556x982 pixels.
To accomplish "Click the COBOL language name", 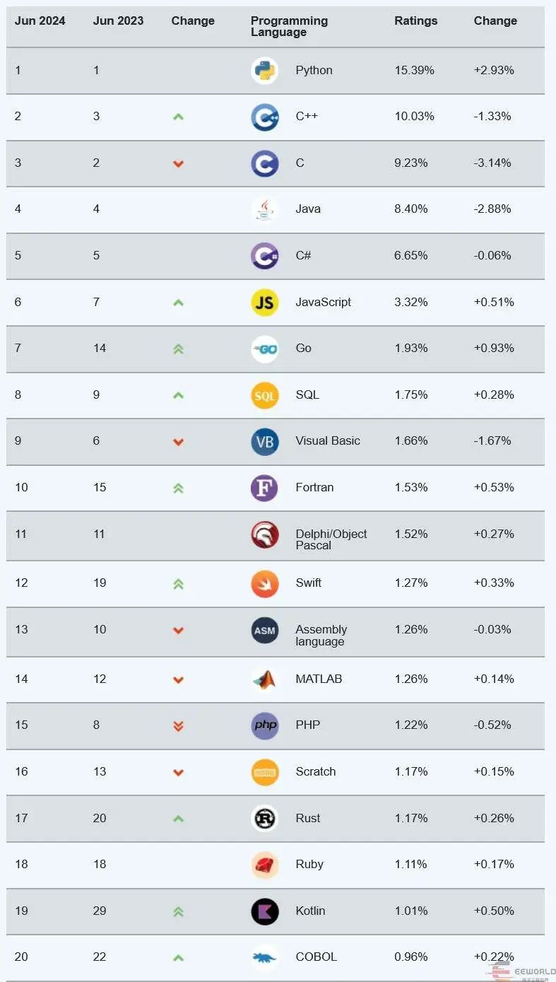I will pos(316,957).
